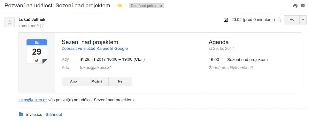Screen dimensions: 309x120
Task: Click the calendar icon beside 23:02
Action: (x=226, y=20)
